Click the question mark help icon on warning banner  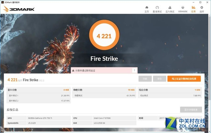(x=134, y=71)
